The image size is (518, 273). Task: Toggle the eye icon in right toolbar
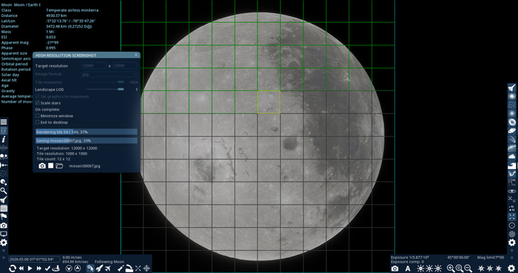pyautogui.click(x=512, y=191)
